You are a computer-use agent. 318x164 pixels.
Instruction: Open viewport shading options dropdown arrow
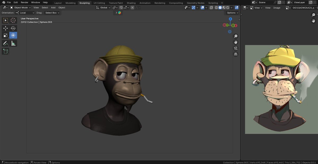tap(231, 7)
